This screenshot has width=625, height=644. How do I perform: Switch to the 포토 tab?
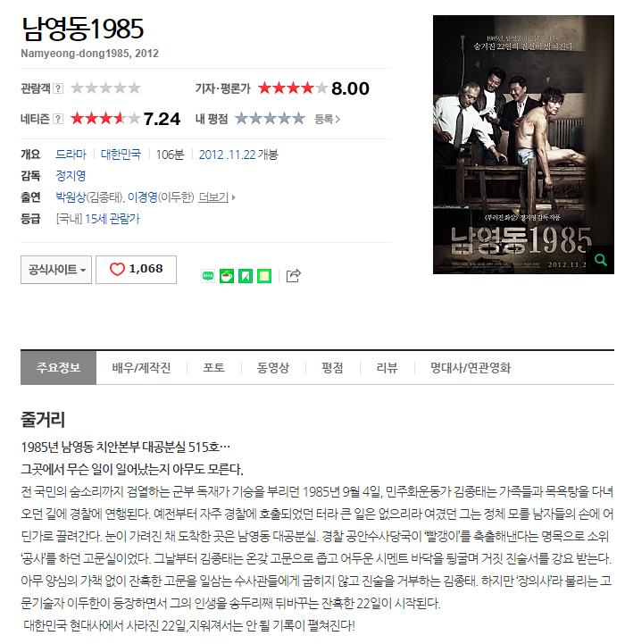coord(214,368)
